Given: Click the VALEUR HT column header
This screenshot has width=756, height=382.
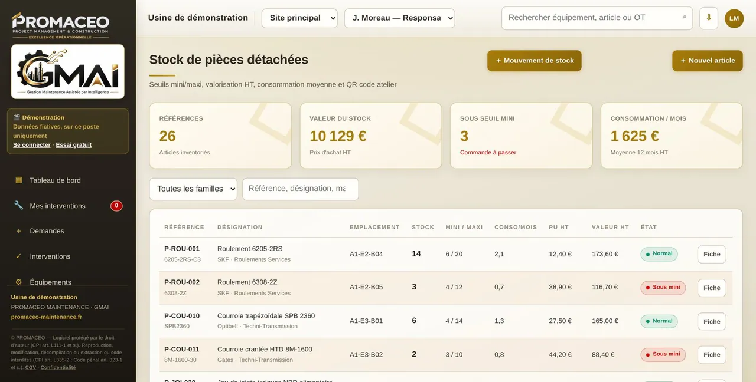Looking at the screenshot, I should point(610,228).
